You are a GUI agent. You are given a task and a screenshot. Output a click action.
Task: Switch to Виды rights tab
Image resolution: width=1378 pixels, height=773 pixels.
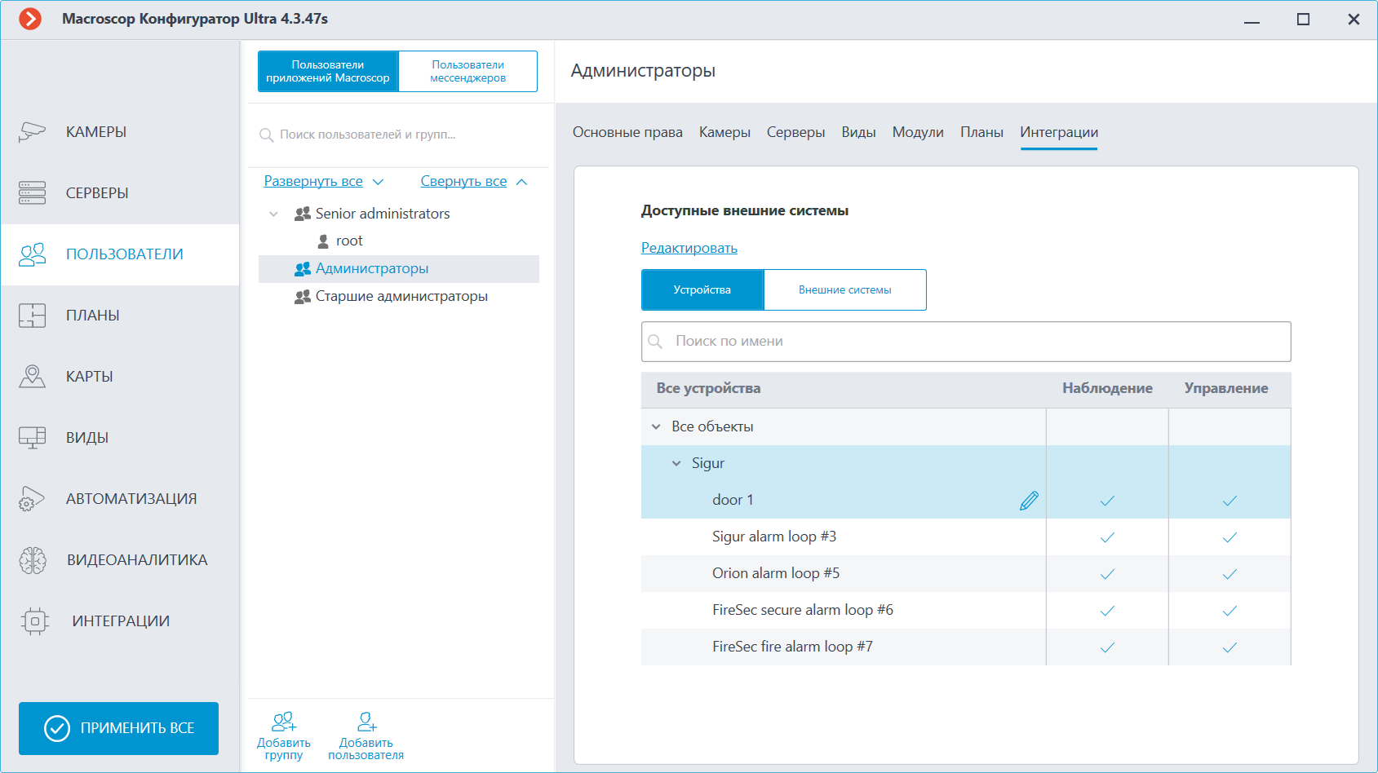(x=858, y=132)
